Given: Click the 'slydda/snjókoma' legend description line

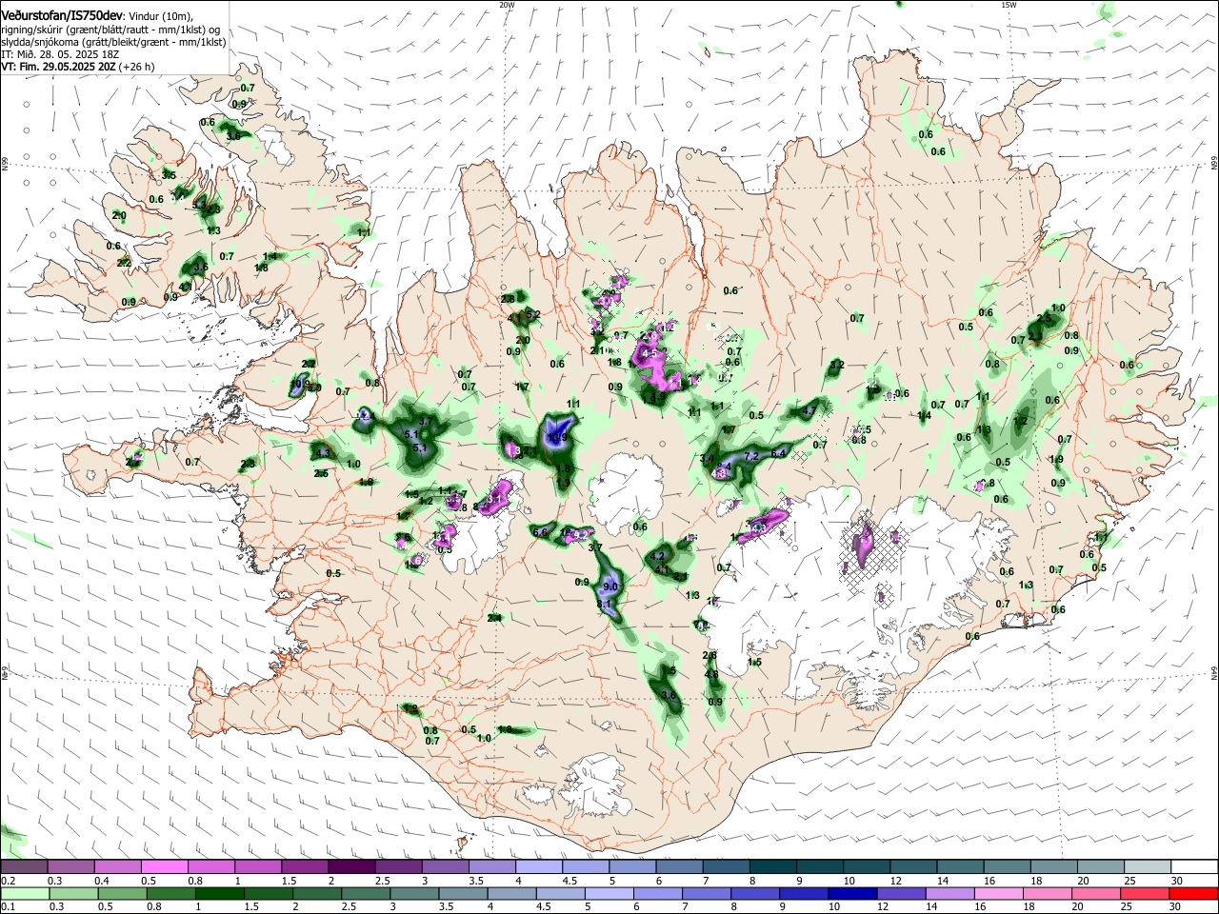Looking at the screenshot, I should [x=113, y=42].
